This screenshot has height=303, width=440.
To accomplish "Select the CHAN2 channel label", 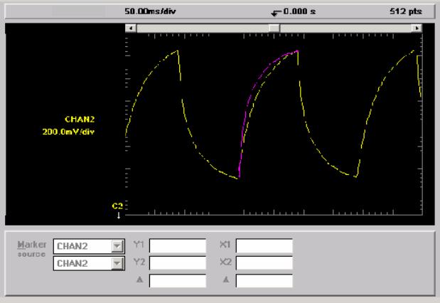I will click(x=80, y=120).
